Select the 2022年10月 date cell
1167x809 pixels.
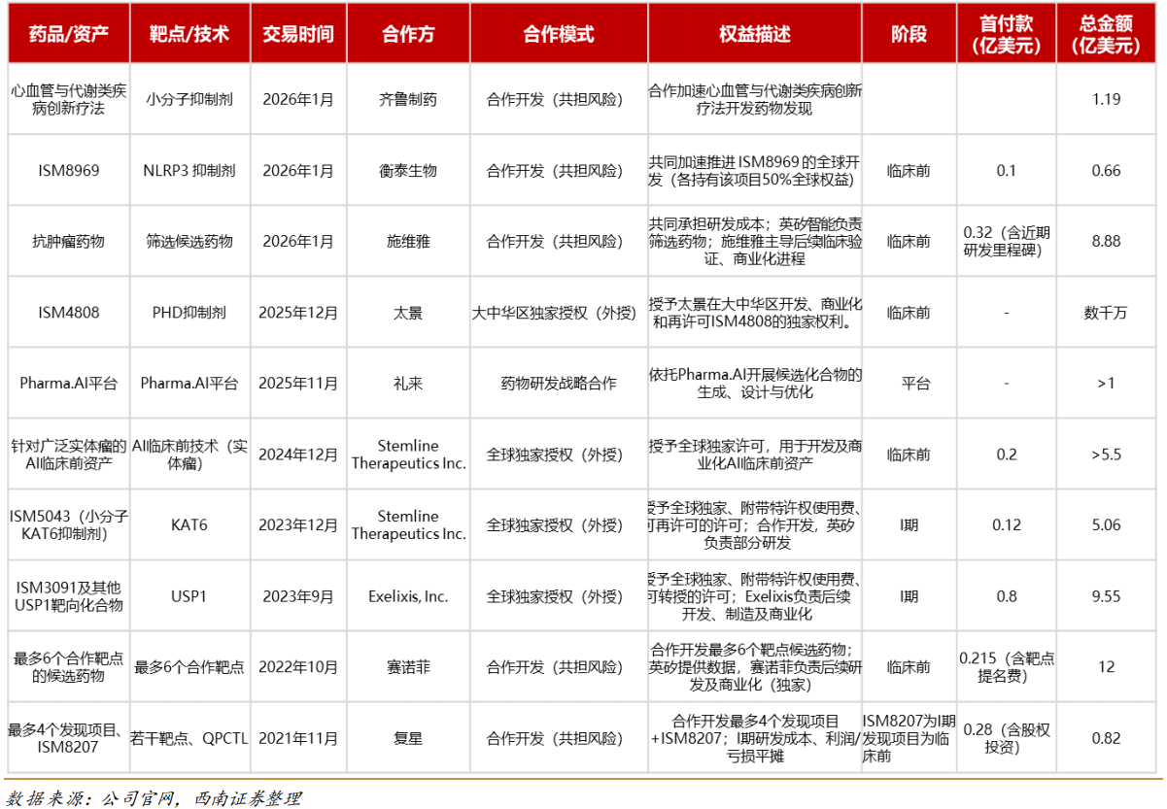[298, 667]
